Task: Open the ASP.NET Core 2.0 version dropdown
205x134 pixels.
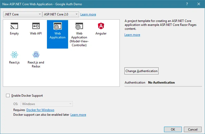Action: point(61,14)
